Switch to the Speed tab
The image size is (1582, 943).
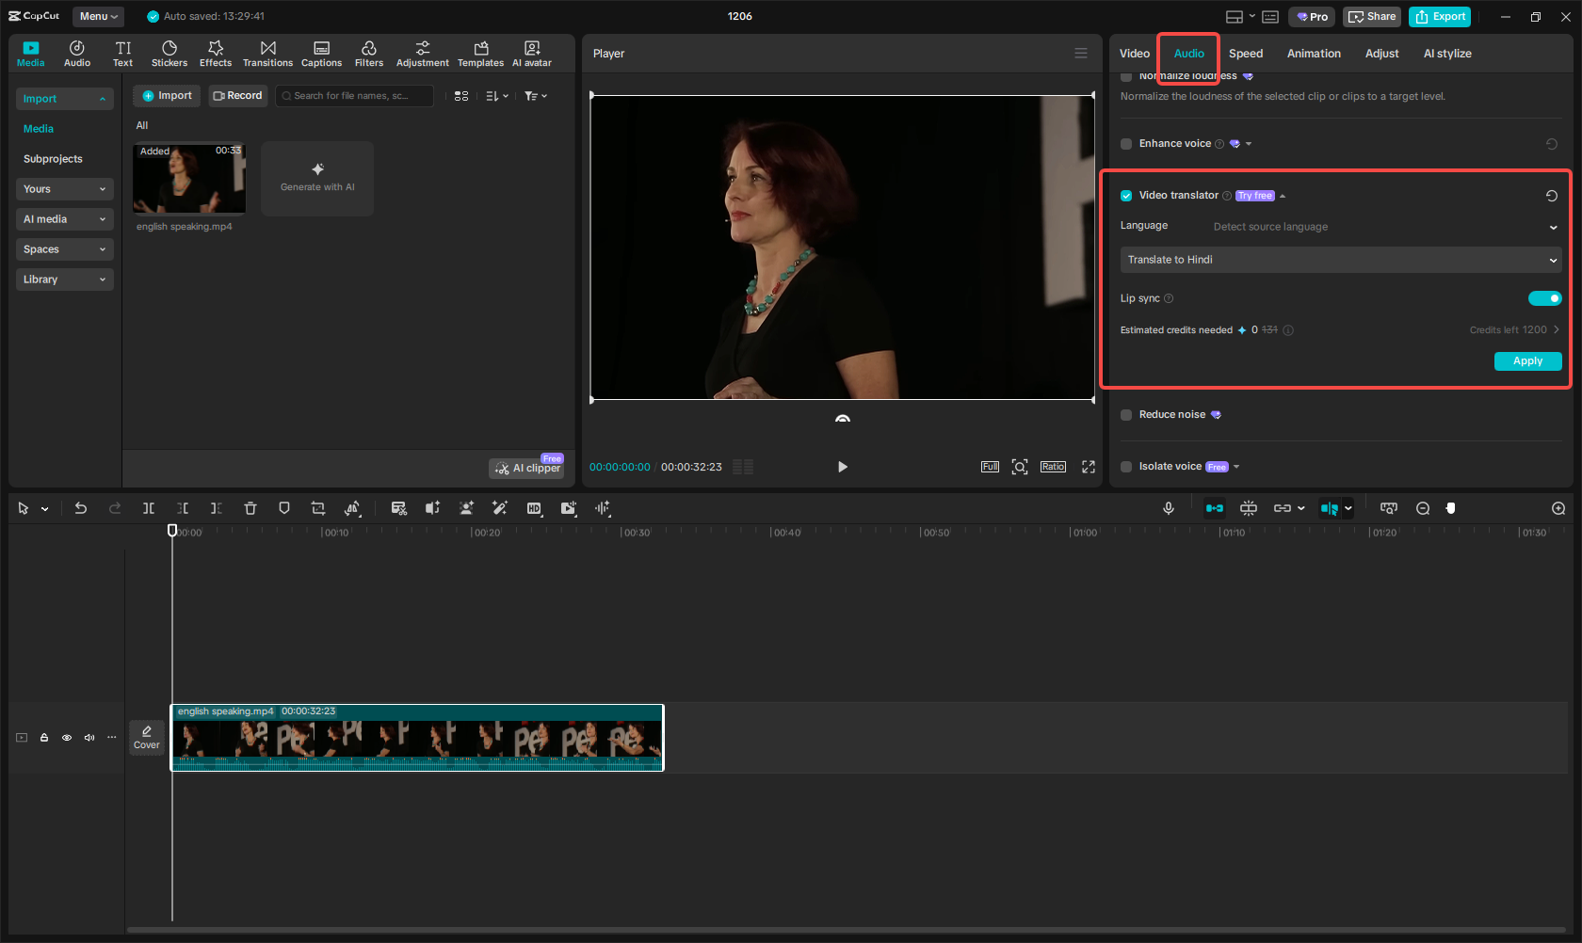coord(1245,54)
